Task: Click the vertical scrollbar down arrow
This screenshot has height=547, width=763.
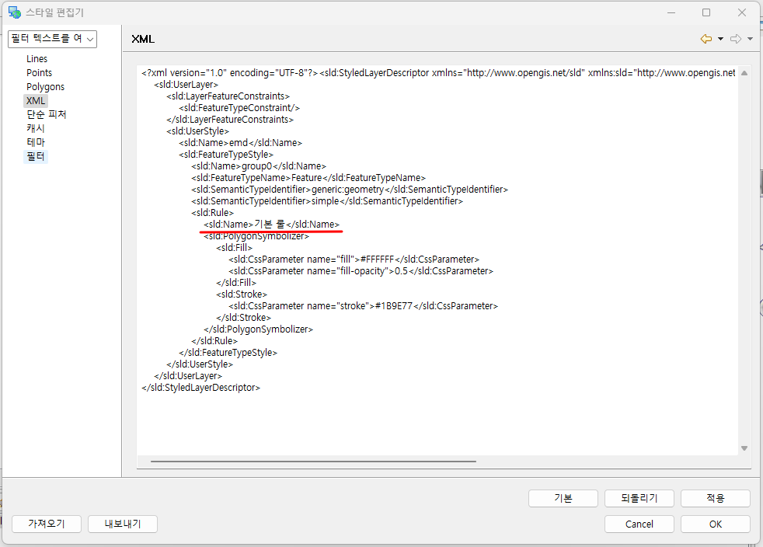Action: point(744,448)
